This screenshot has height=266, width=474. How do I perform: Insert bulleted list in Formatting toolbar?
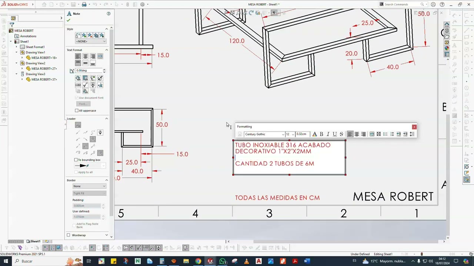[x=385, y=134]
